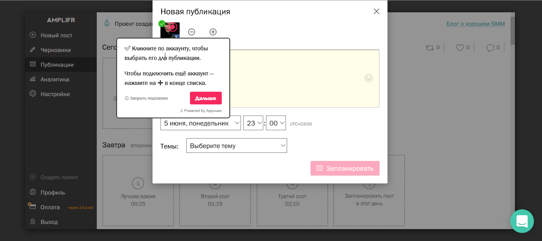Open the hour dropdown showing 23
The width and height of the screenshot is (542, 241).
coord(253,123)
